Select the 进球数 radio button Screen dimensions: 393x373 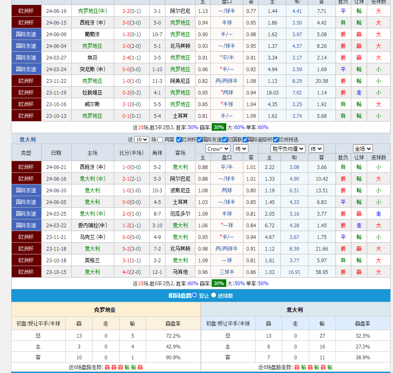pos(213,295)
